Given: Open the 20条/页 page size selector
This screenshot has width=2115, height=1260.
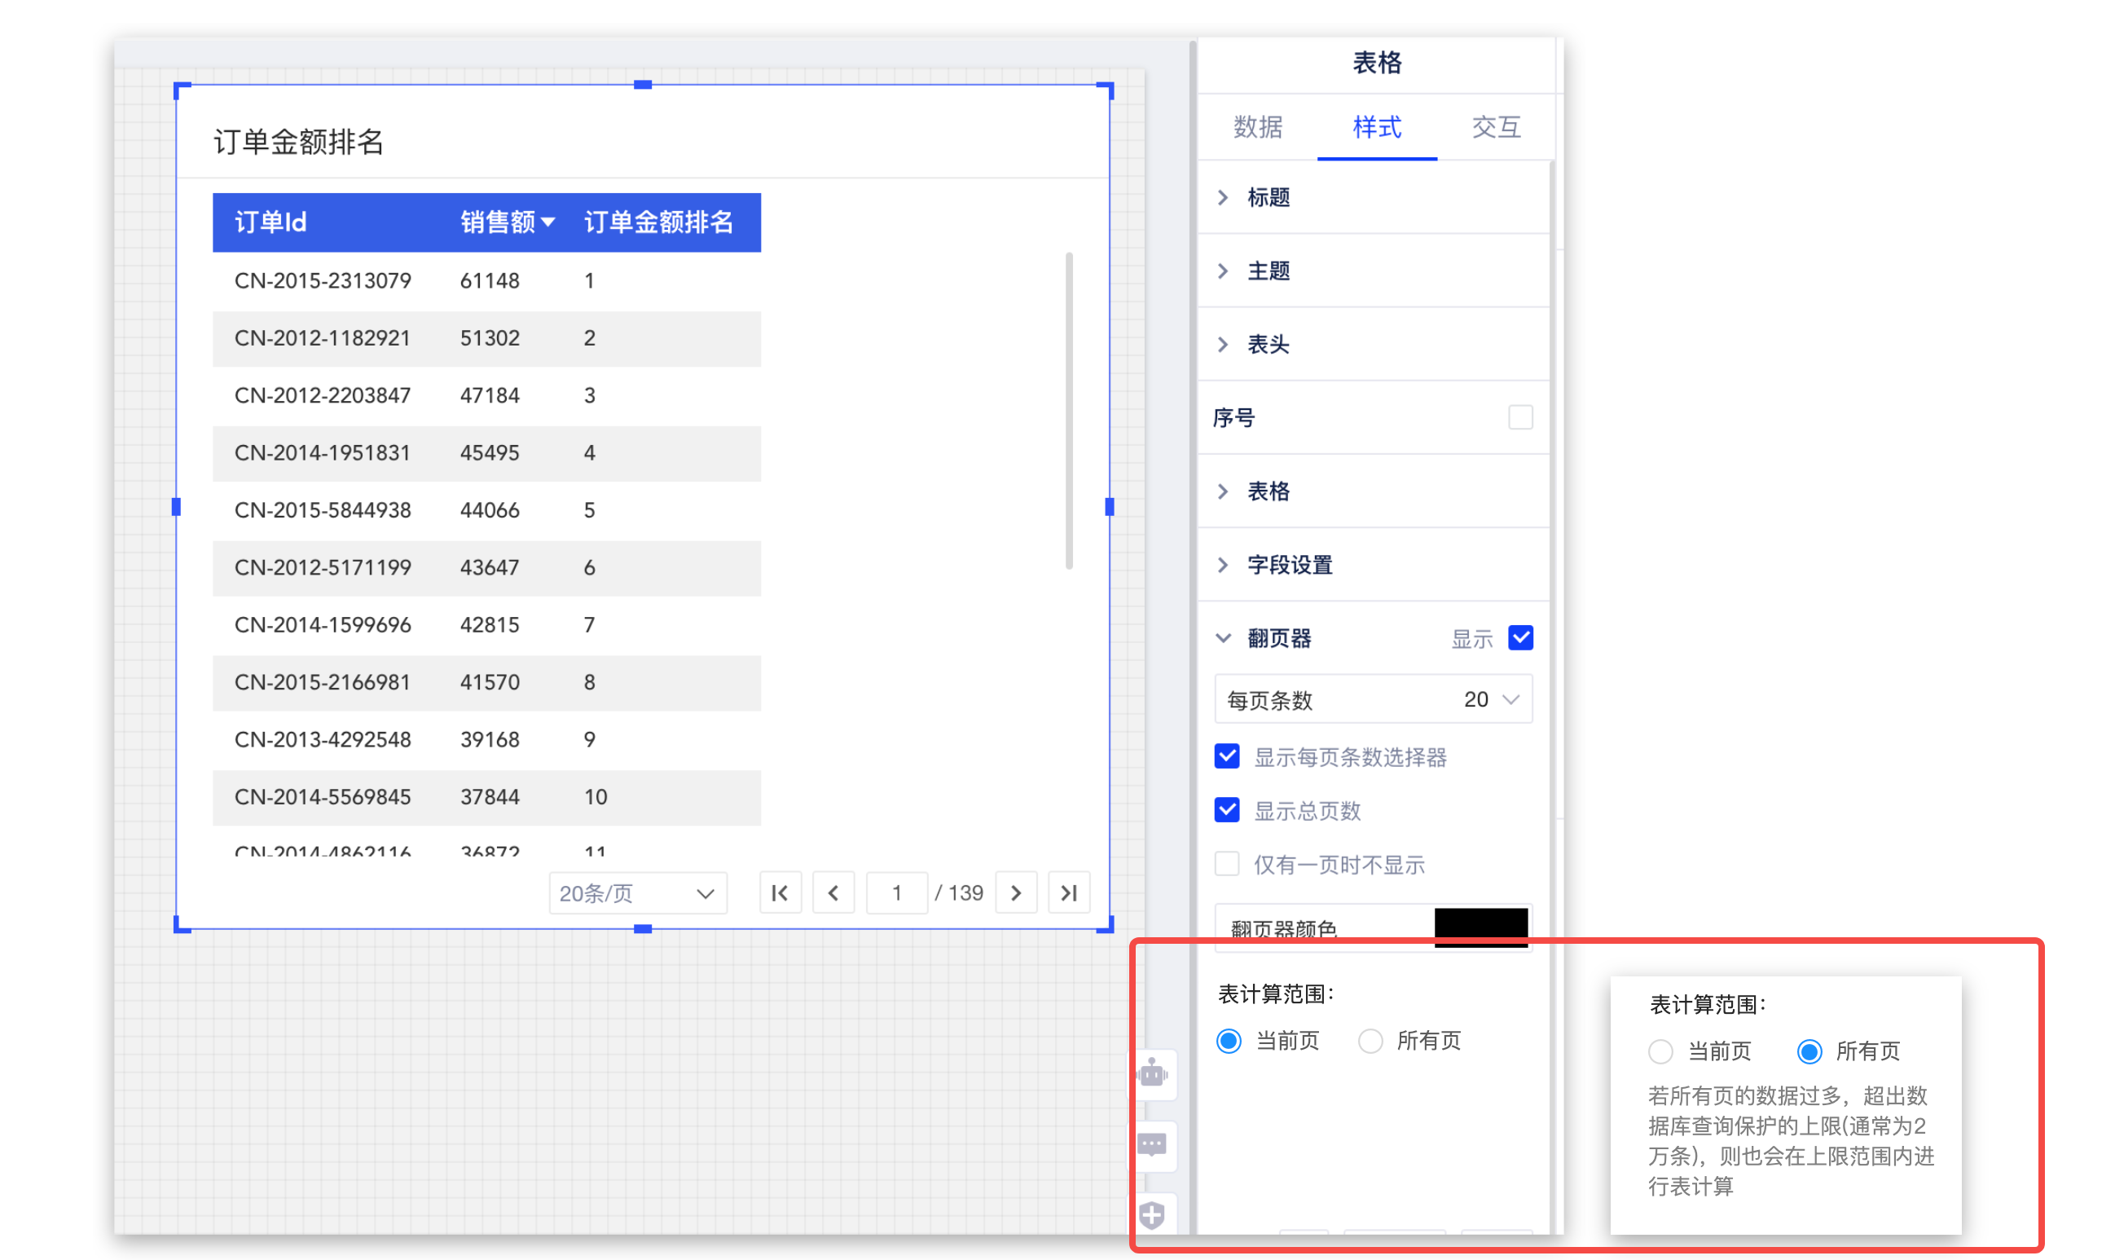Looking at the screenshot, I should [637, 892].
